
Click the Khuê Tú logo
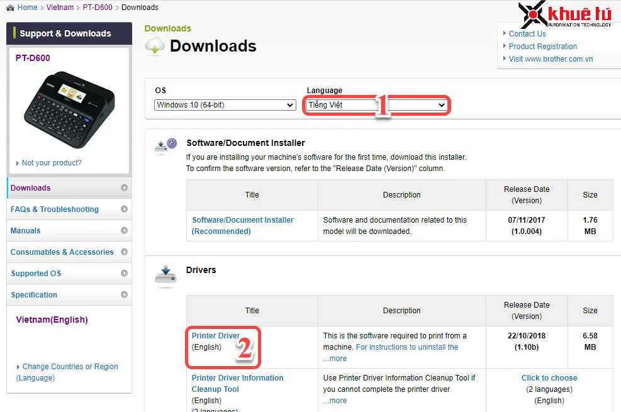pos(565,15)
